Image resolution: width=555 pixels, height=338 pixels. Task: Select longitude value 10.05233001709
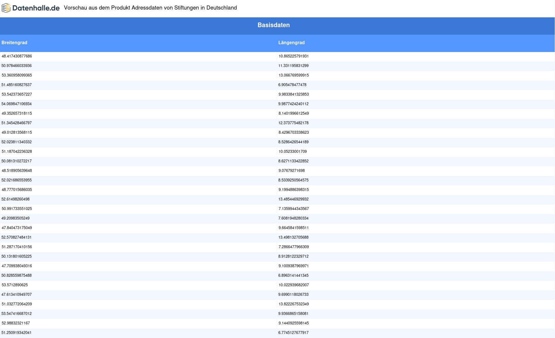[293, 152]
